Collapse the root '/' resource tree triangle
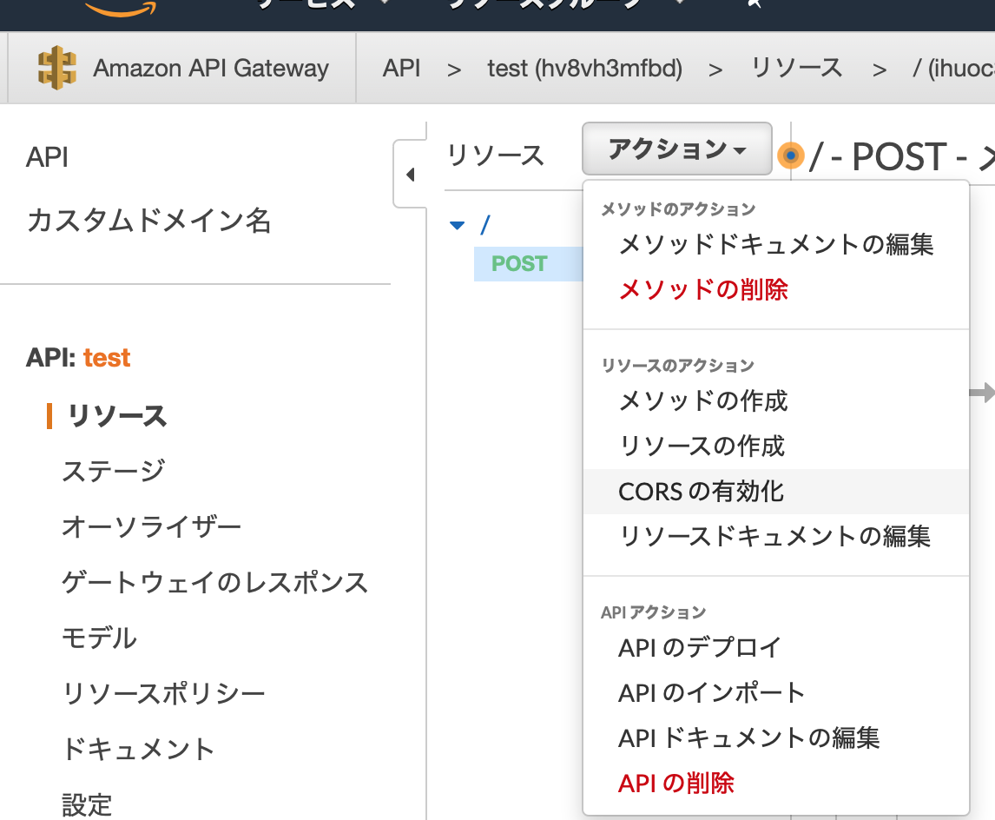Viewport: 995px width, 820px height. click(x=457, y=225)
